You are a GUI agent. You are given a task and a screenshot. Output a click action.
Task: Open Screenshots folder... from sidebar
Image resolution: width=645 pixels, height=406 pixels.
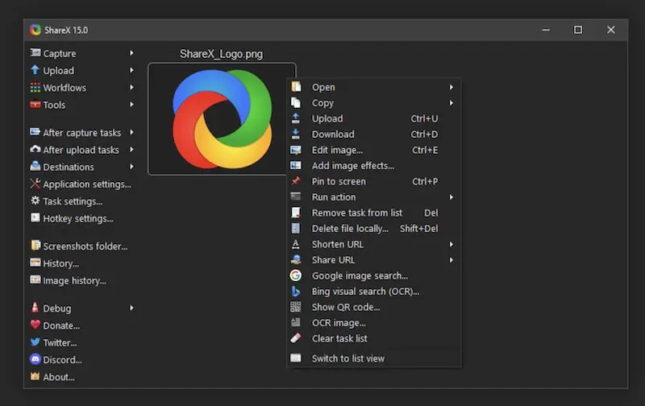click(x=79, y=246)
